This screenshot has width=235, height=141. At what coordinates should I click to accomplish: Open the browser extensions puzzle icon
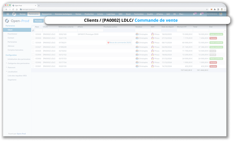[x=215, y=9]
